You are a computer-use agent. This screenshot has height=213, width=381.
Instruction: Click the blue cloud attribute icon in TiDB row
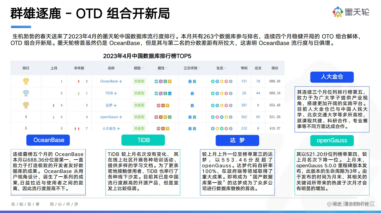(170, 93)
